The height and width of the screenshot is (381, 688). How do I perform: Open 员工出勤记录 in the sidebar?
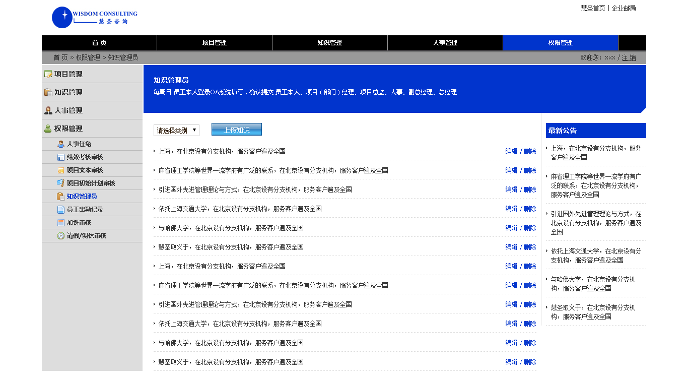[85, 210]
